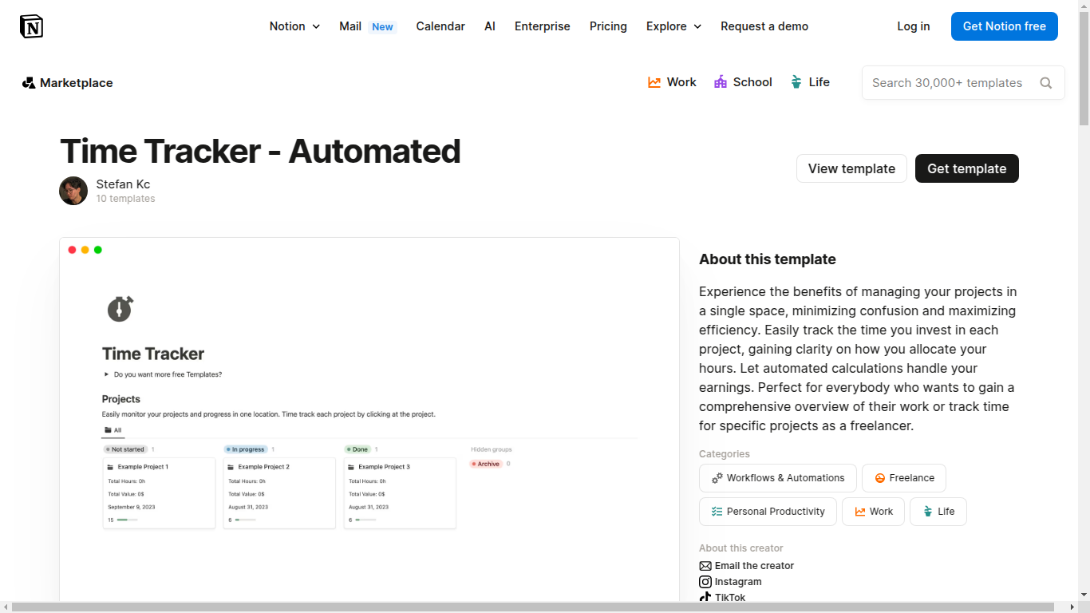Click Example Project 2 progress bar
The image size is (1090, 613).
[246, 520]
